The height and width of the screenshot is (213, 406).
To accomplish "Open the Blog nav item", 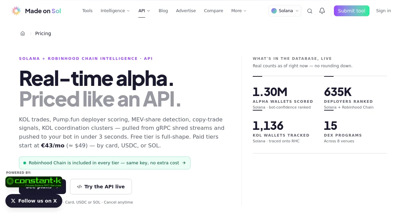I will coord(163,11).
